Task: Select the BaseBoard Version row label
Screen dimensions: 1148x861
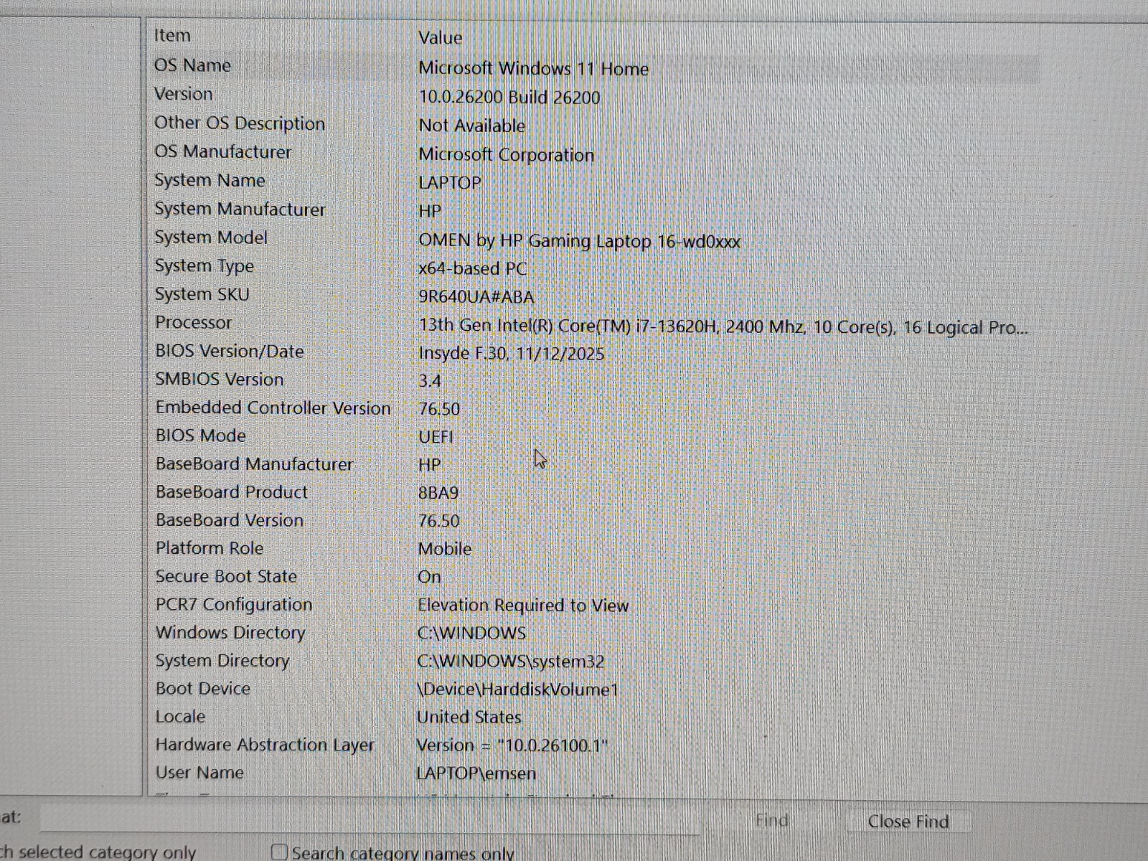Action: (x=230, y=520)
